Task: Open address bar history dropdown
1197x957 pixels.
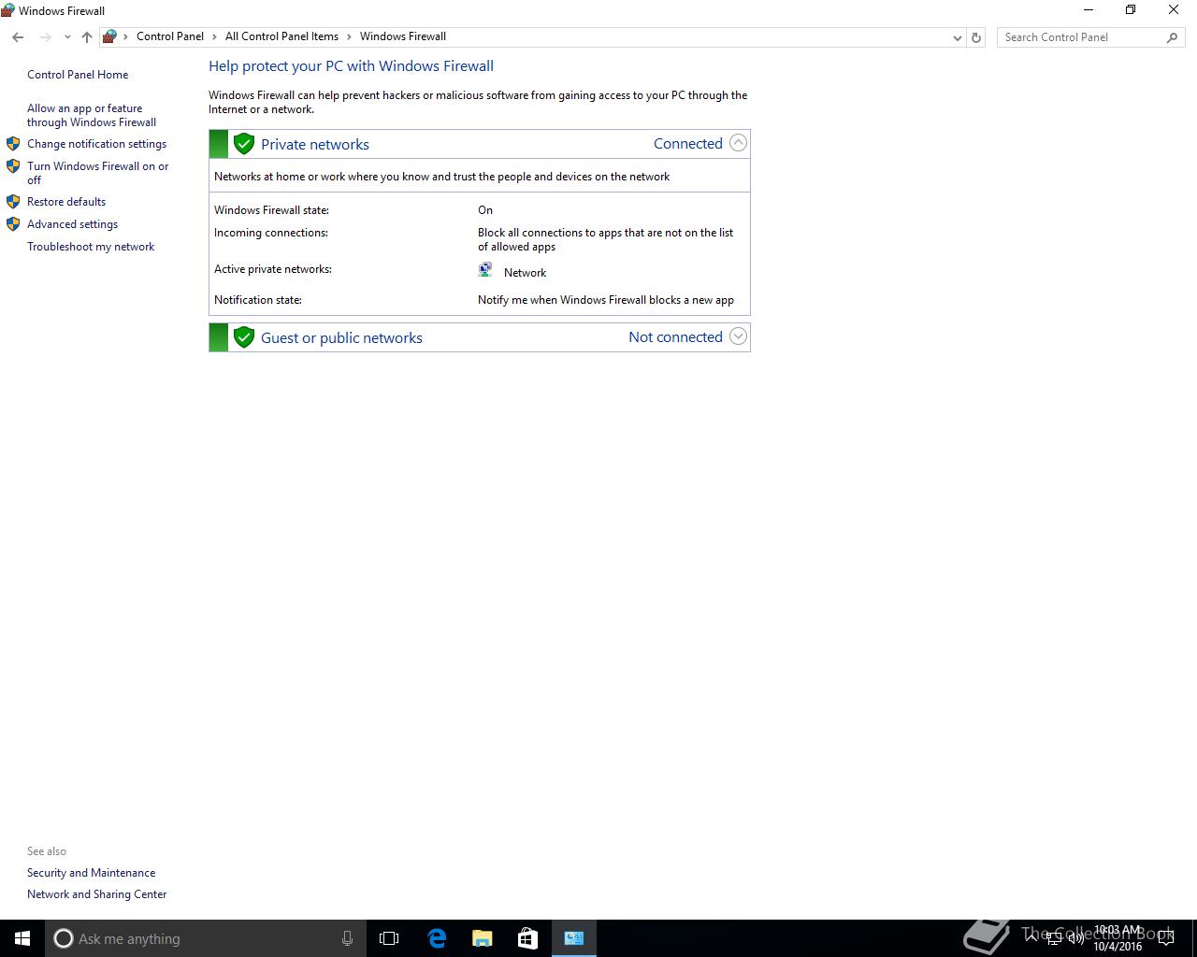Action: coord(957,37)
